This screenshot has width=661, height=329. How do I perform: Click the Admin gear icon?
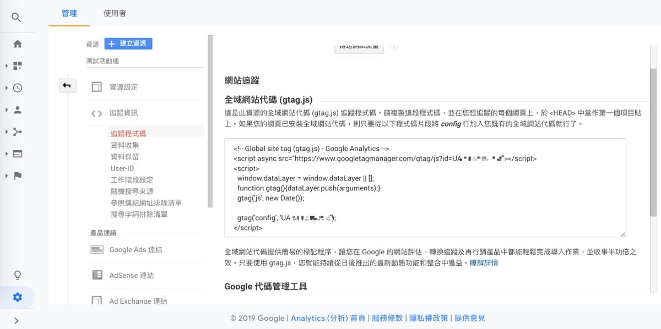point(18,298)
